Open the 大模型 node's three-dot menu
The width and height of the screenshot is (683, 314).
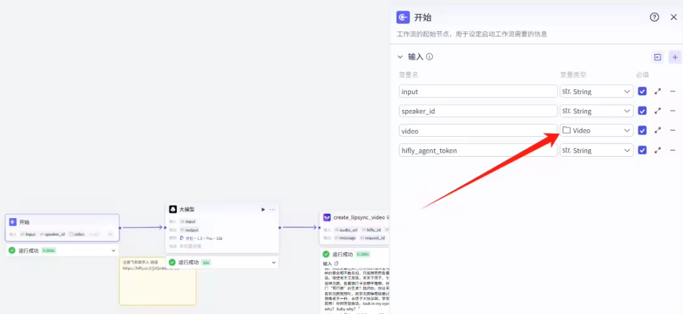(x=272, y=209)
